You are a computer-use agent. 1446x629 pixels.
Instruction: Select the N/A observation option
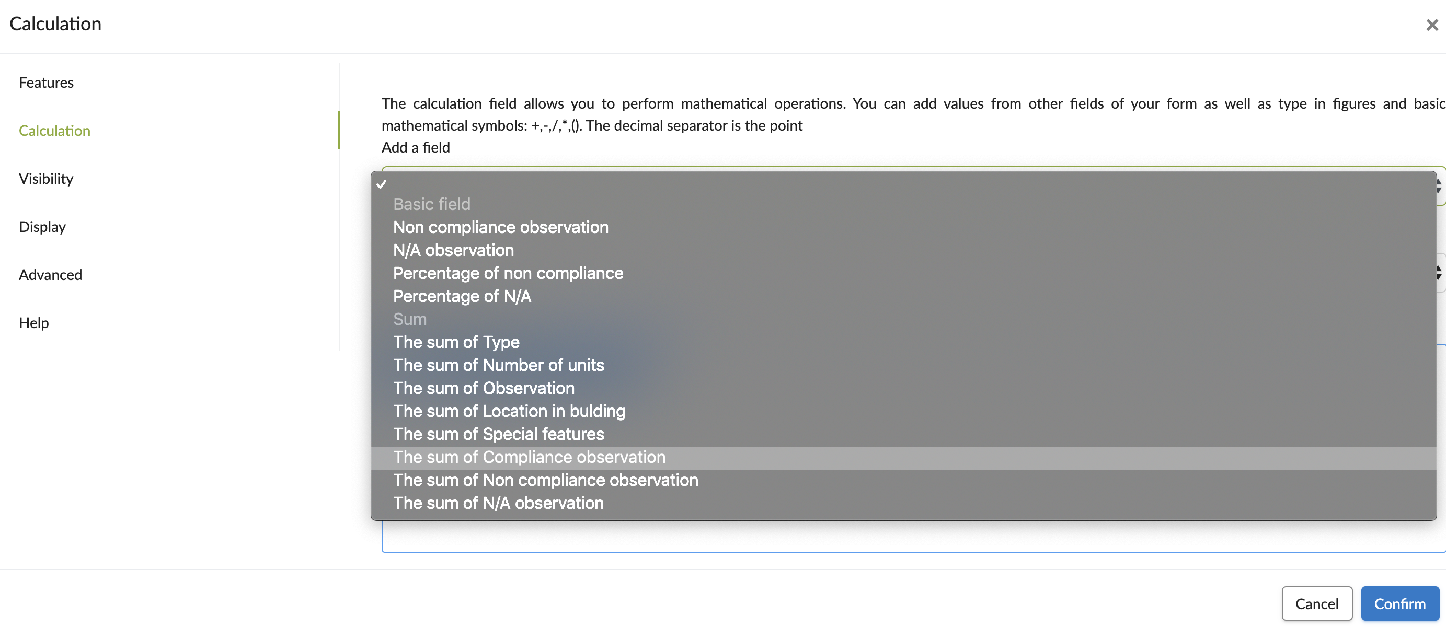click(x=453, y=250)
